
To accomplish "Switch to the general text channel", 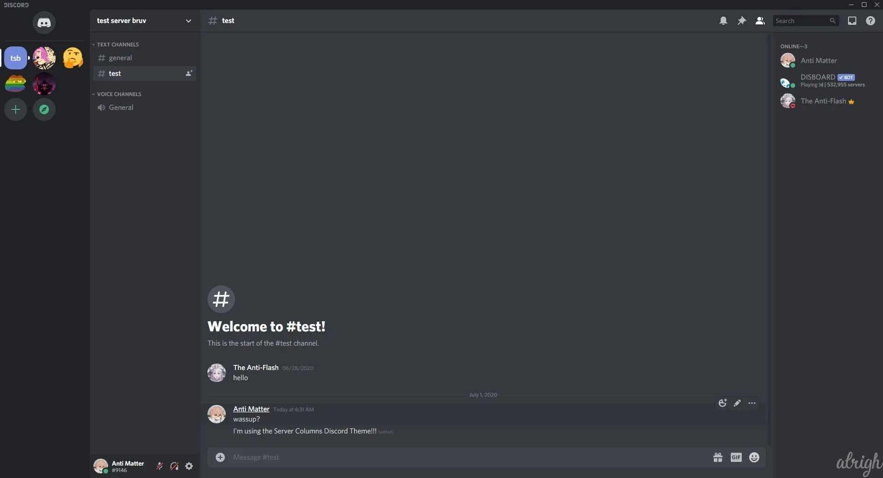I will point(145,58).
